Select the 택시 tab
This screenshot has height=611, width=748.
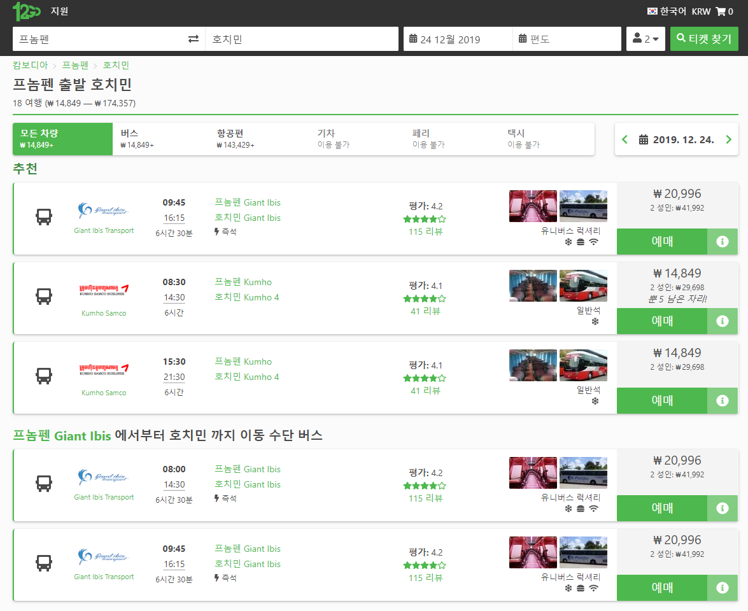pos(546,139)
